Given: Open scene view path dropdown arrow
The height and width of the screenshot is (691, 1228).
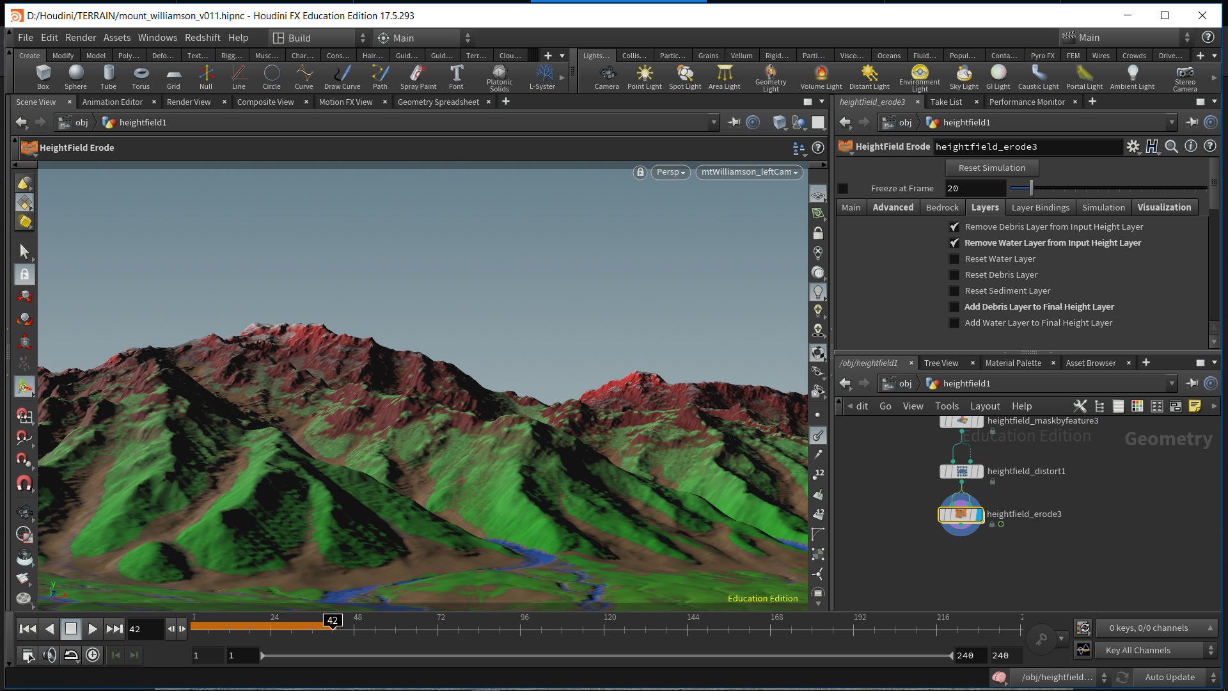Looking at the screenshot, I should tap(714, 122).
